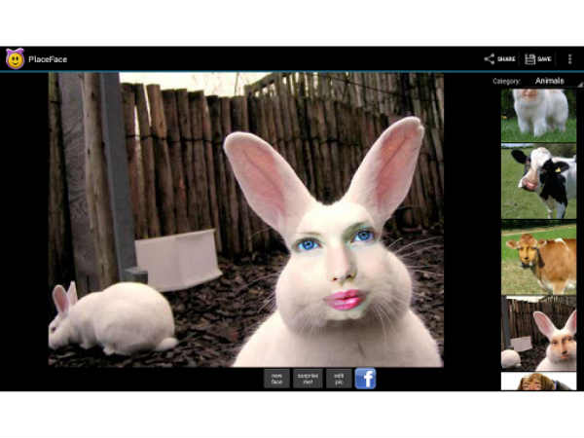Click the SHARE text label
584x438 pixels.
click(506, 59)
